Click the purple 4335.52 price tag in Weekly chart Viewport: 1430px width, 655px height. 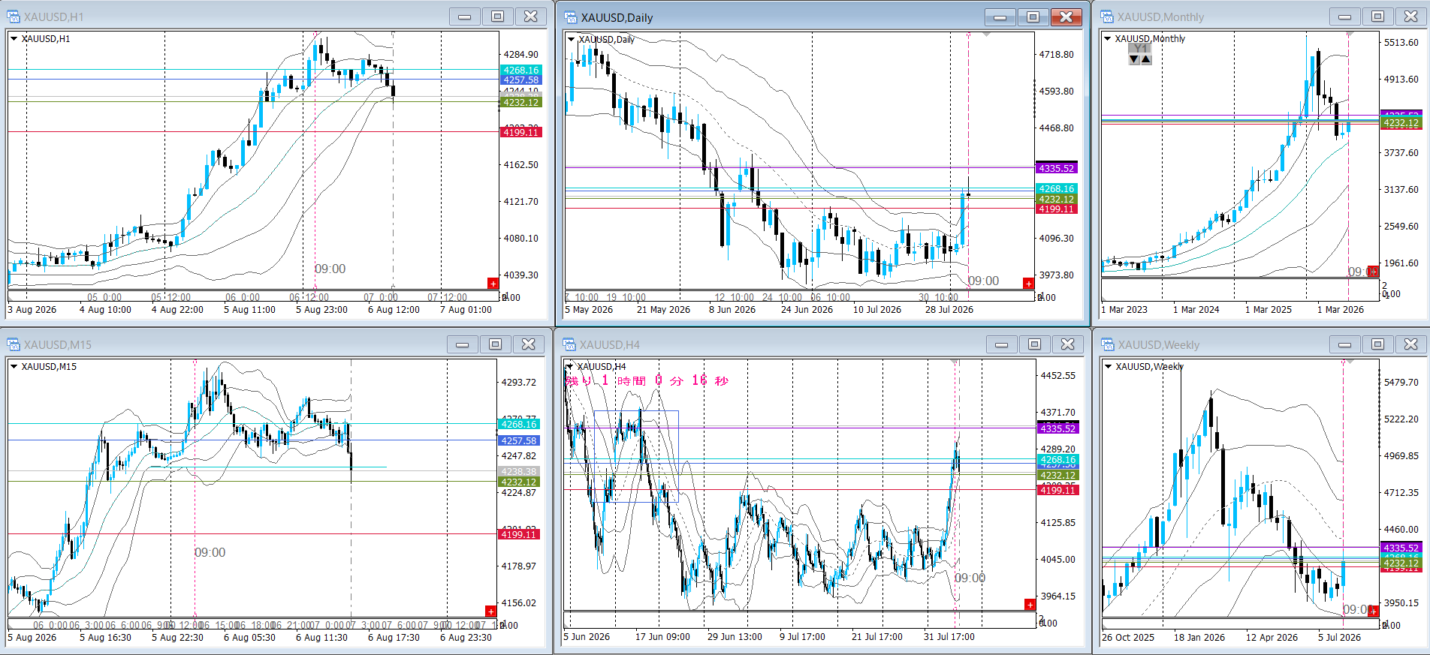[x=1401, y=548]
